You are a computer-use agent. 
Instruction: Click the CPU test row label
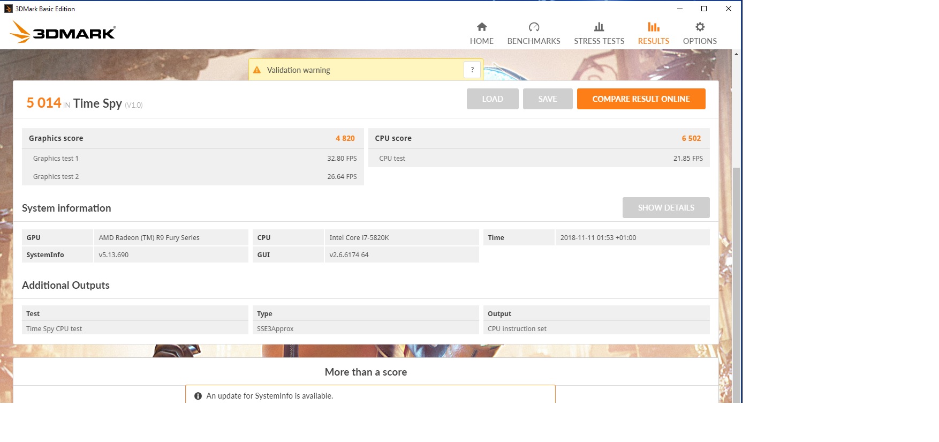[392, 159]
